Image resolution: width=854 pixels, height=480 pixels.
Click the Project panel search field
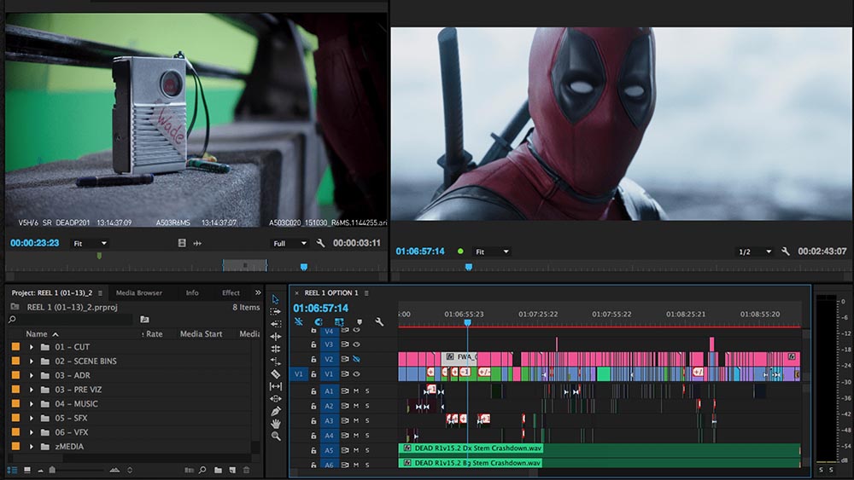coord(73,320)
